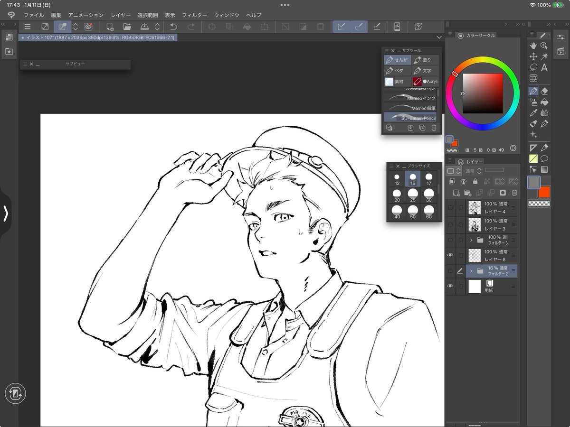Select the orange sub color swatch
This screenshot has height=427, width=570.
[x=544, y=192]
